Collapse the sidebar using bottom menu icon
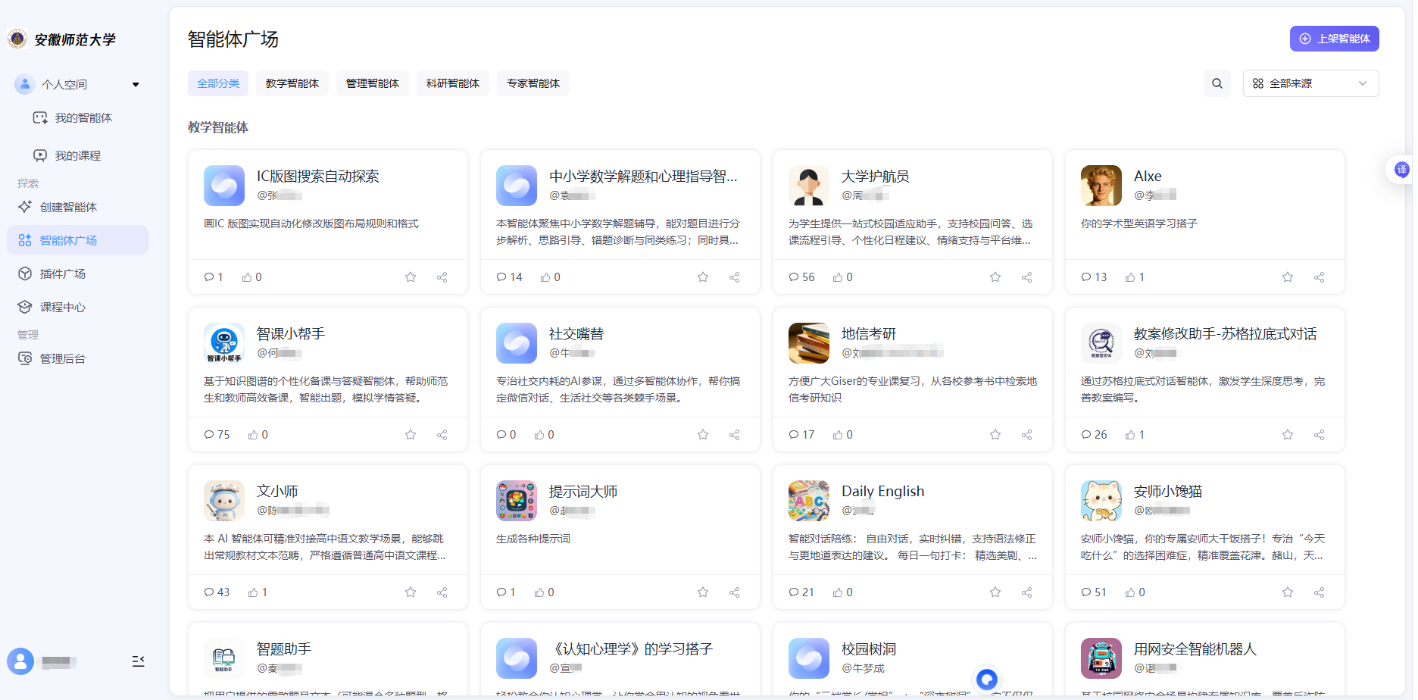1418x700 pixels. tap(138, 661)
